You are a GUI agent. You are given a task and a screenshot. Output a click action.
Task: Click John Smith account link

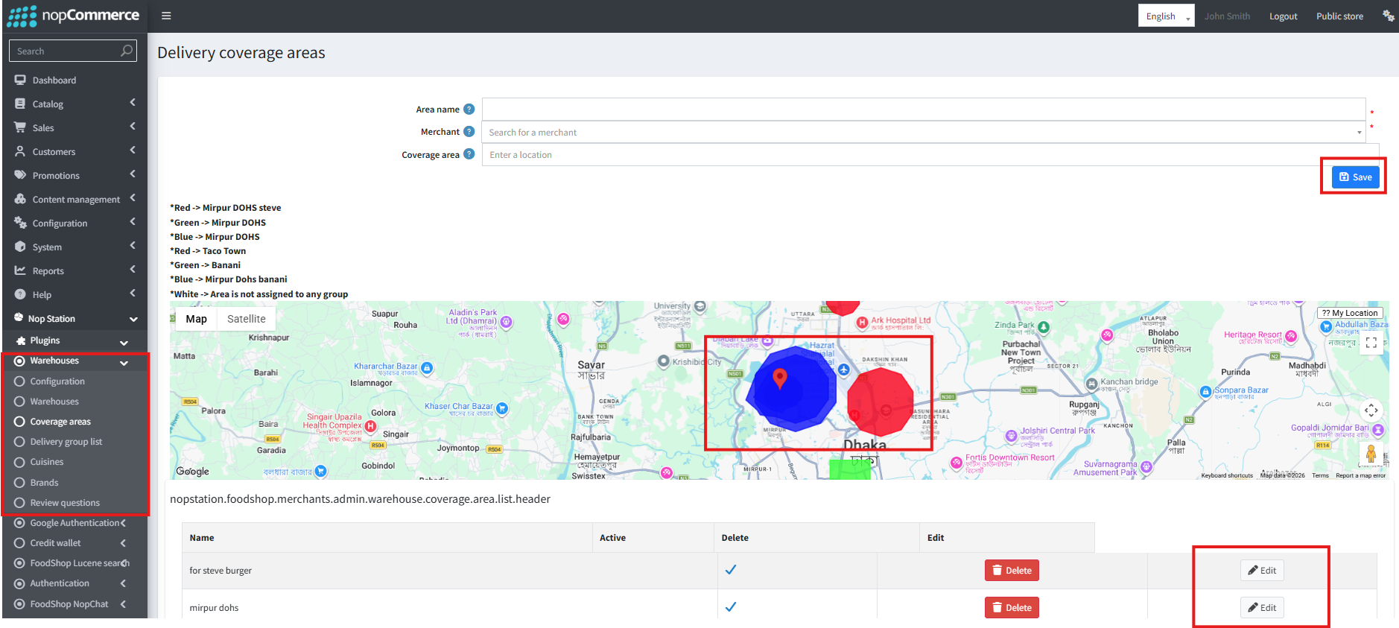(x=1227, y=16)
